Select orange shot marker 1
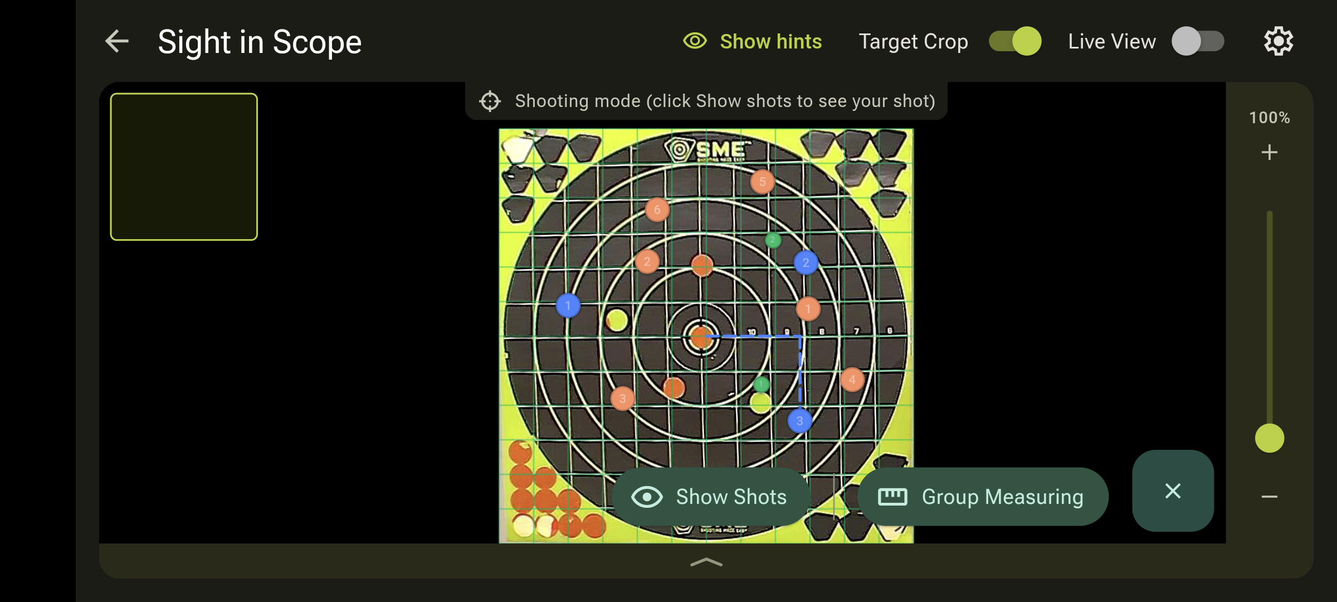The height and width of the screenshot is (602, 1337). pos(808,309)
